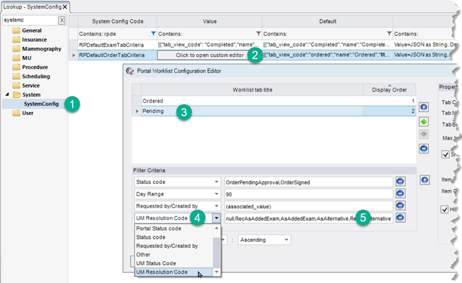The width and height of the screenshot is (462, 283).
Task: Select Portal Status code in the dropdown list
Action: (x=158, y=229)
